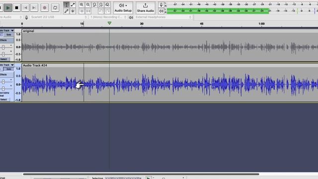This screenshot has height=179, width=318.
Task: Click the Undo arrow
Action: pyautogui.click(x=101, y=11)
